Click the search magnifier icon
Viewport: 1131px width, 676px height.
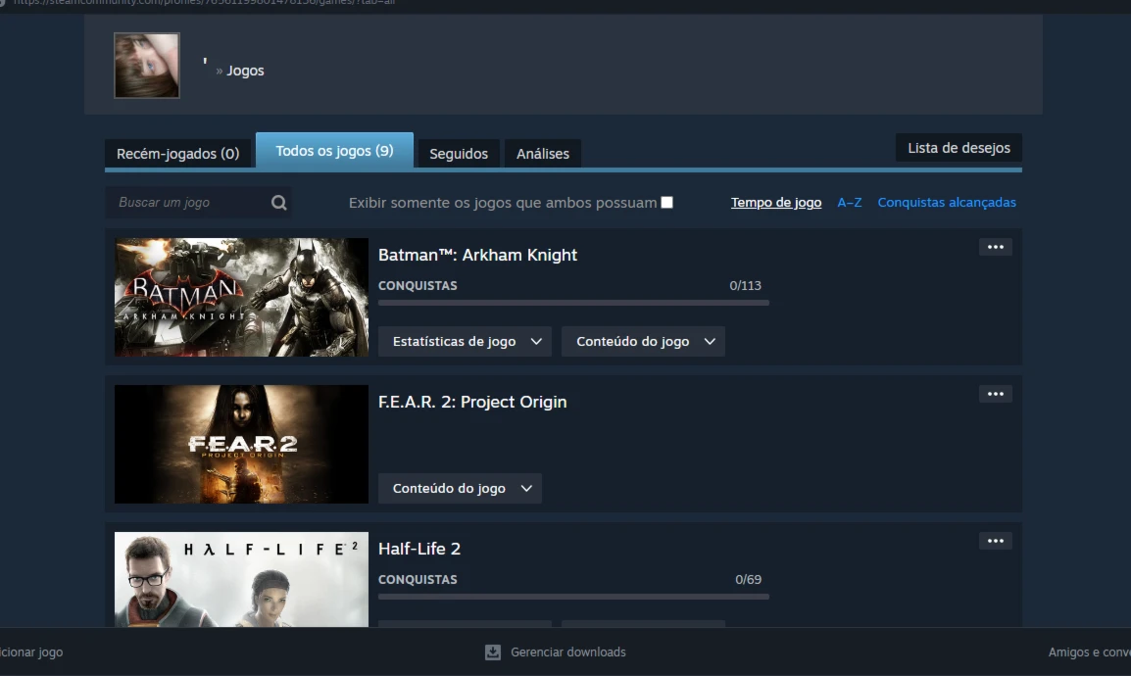pyautogui.click(x=279, y=203)
